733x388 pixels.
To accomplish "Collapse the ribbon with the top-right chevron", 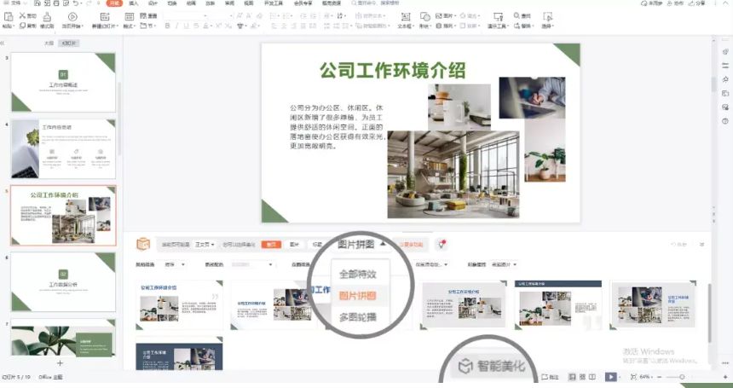I will point(725,3).
